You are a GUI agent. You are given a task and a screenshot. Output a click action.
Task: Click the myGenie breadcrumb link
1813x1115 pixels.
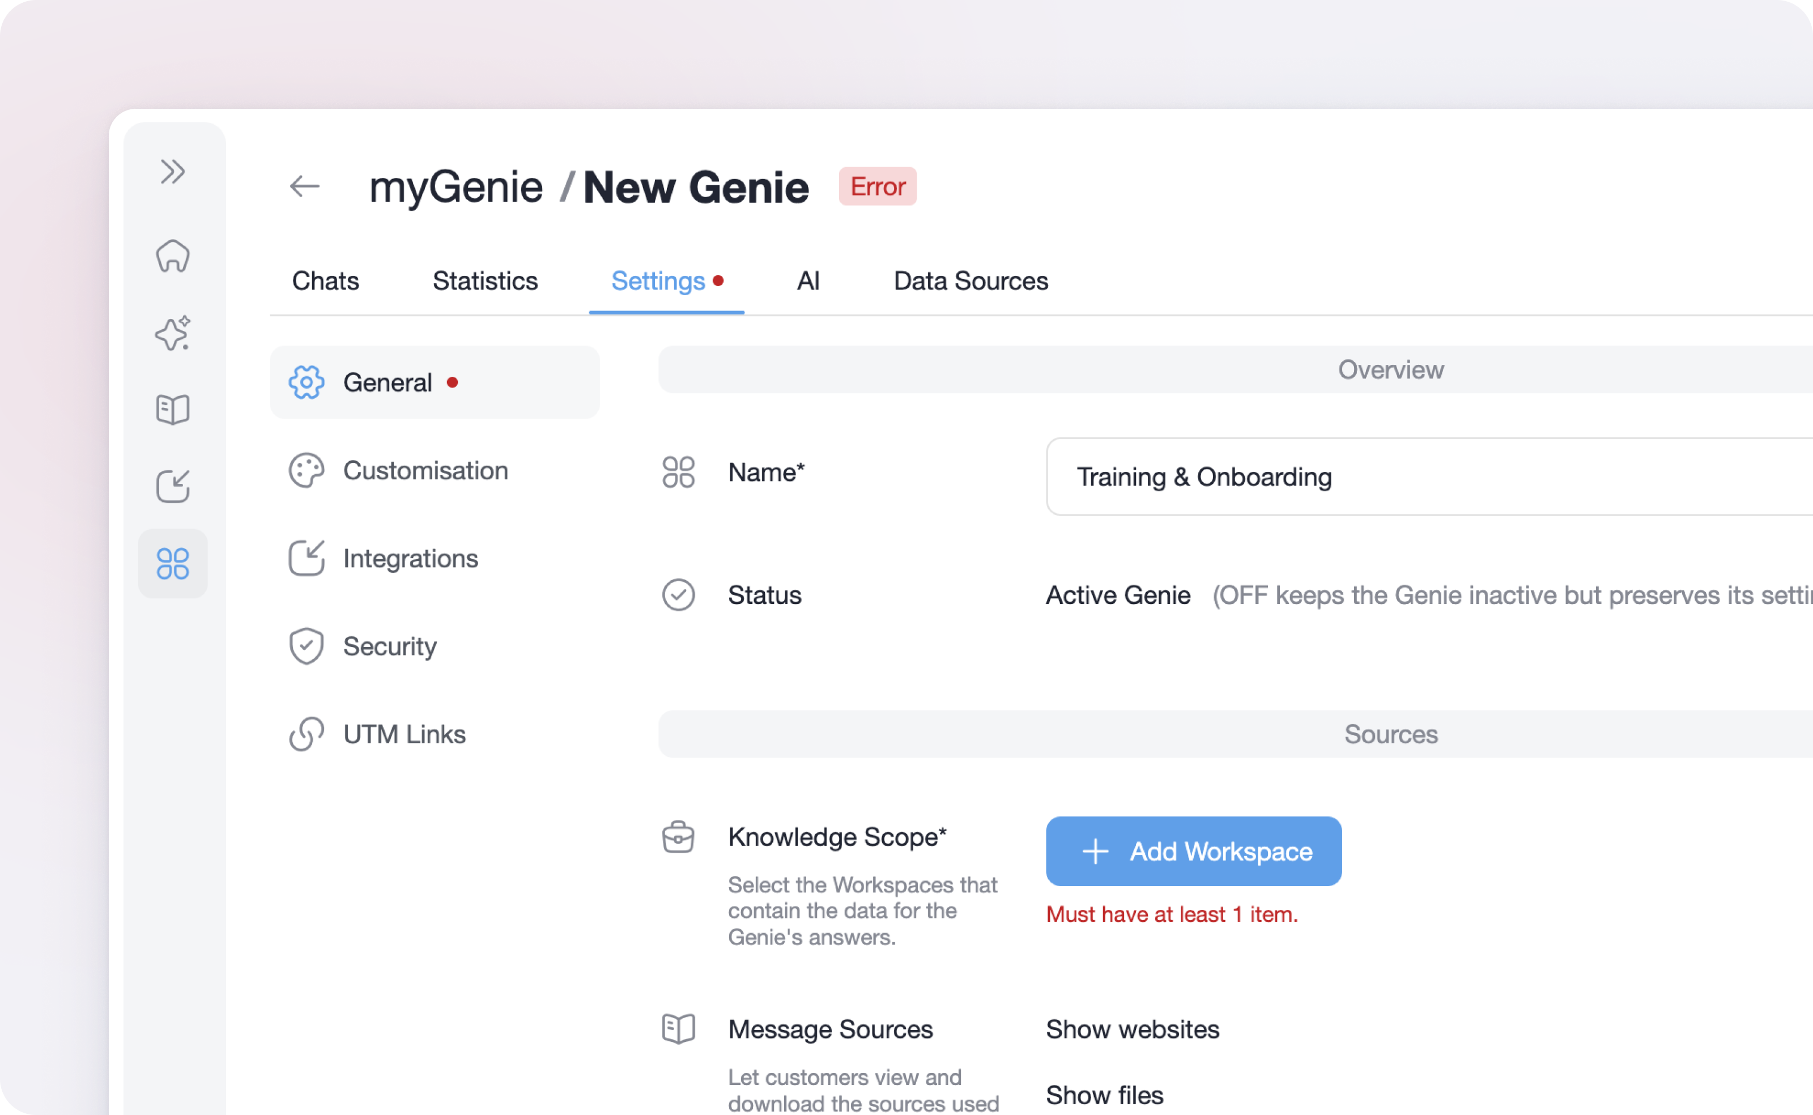pyautogui.click(x=456, y=186)
